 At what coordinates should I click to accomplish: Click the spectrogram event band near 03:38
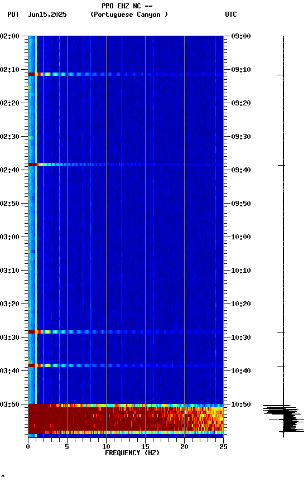pyautogui.click(x=126, y=365)
